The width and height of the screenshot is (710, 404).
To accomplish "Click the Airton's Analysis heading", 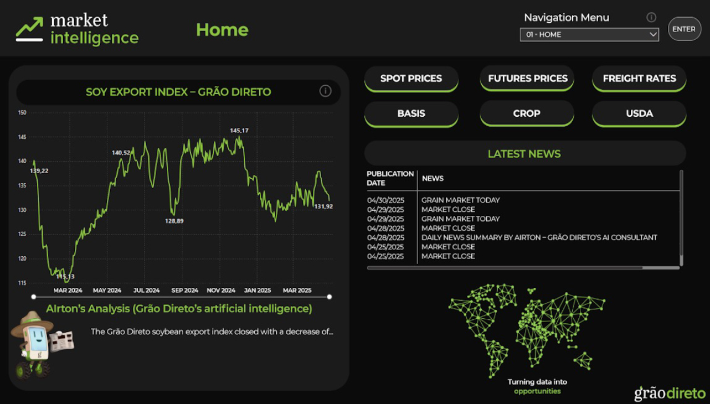I will coord(179,308).
